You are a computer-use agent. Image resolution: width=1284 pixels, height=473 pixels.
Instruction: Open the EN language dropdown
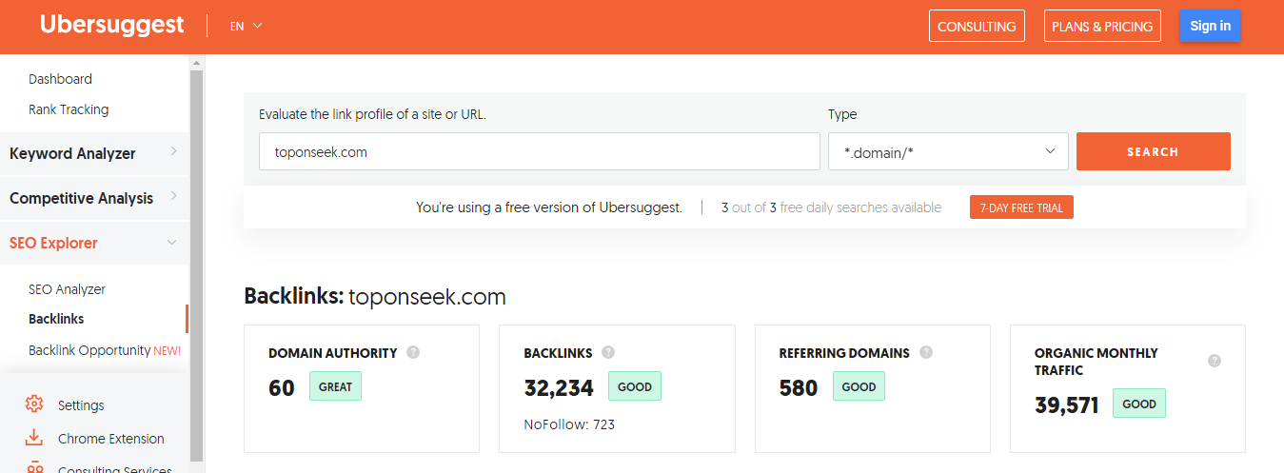point(246,26)
